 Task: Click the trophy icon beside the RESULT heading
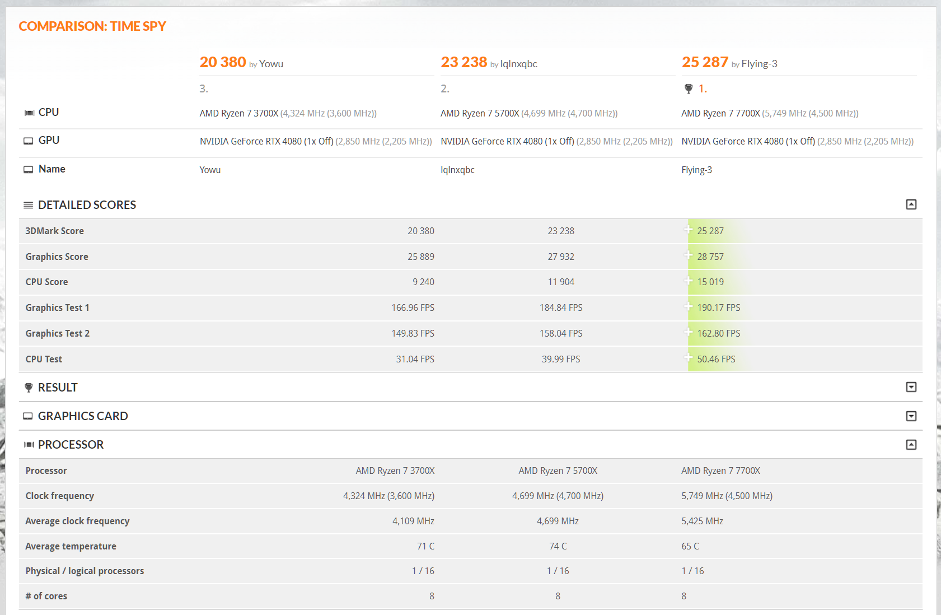pos(29,388)
